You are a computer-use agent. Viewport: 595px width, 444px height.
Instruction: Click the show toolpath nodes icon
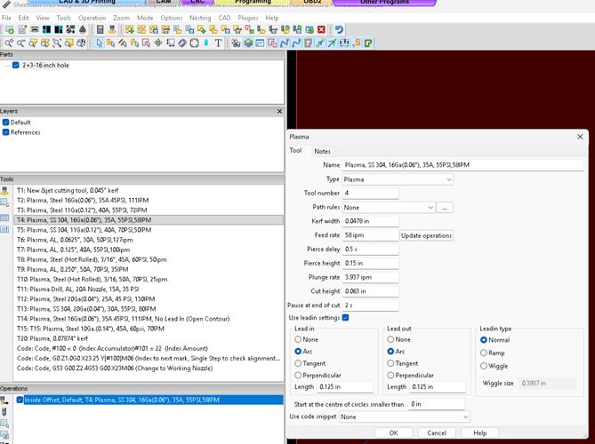[284, 44]
